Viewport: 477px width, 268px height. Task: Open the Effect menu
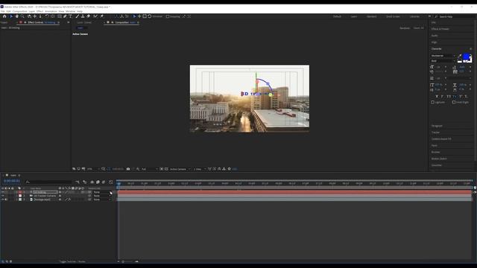click(40, 11)
